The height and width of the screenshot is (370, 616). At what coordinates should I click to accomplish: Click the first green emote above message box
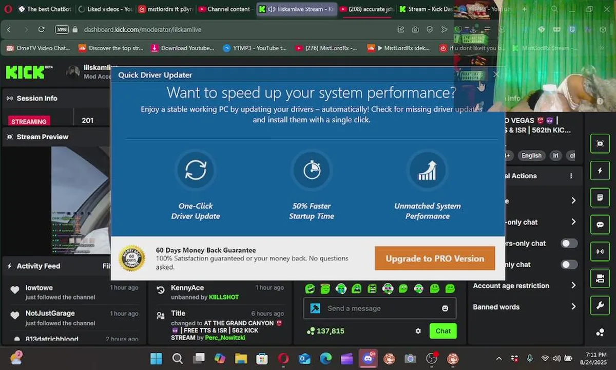click(310, 289)
